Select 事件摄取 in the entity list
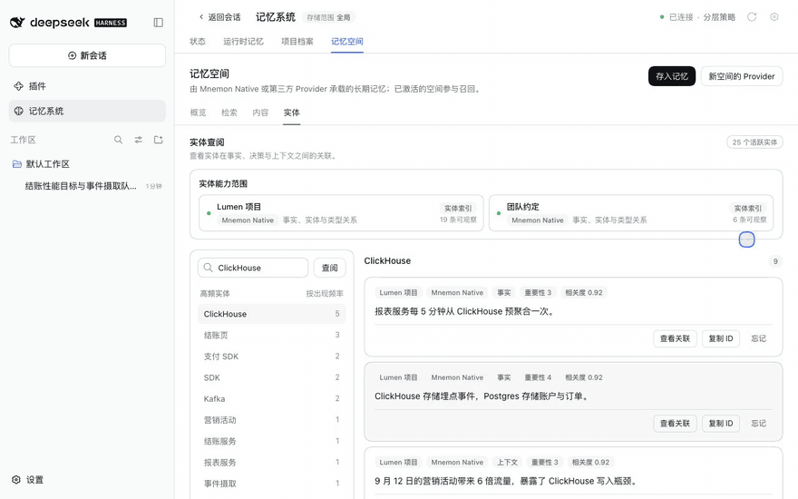This screenshot has width=798, height=499. (x=272, y=484)
